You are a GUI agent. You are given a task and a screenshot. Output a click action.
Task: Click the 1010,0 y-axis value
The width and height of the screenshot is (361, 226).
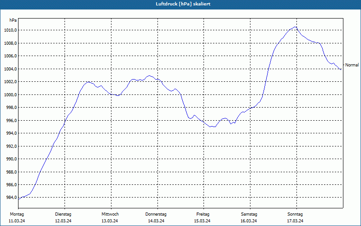click(x=9, y=30)
